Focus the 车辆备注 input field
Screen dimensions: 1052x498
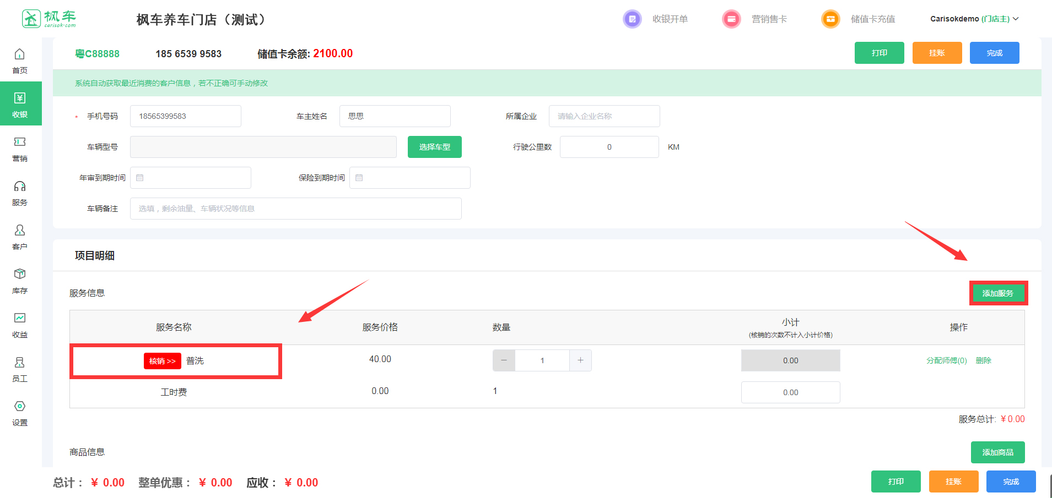click(x=295, y=209)
